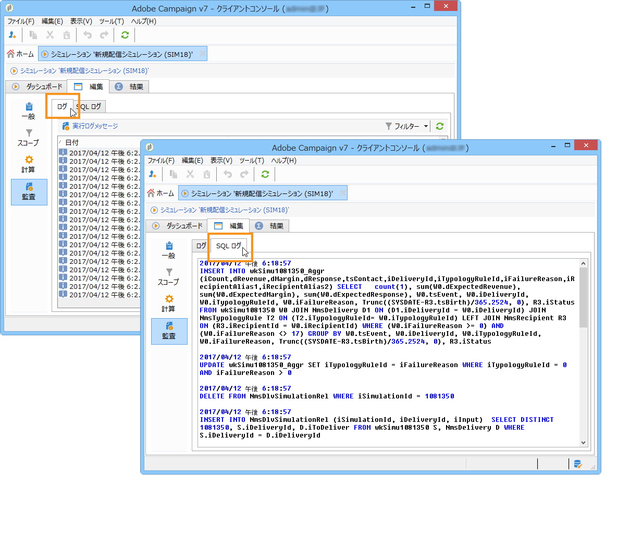Screen dimensions: 618x534
Task: Open 編集(E) menu in front window
Action: 192,161
